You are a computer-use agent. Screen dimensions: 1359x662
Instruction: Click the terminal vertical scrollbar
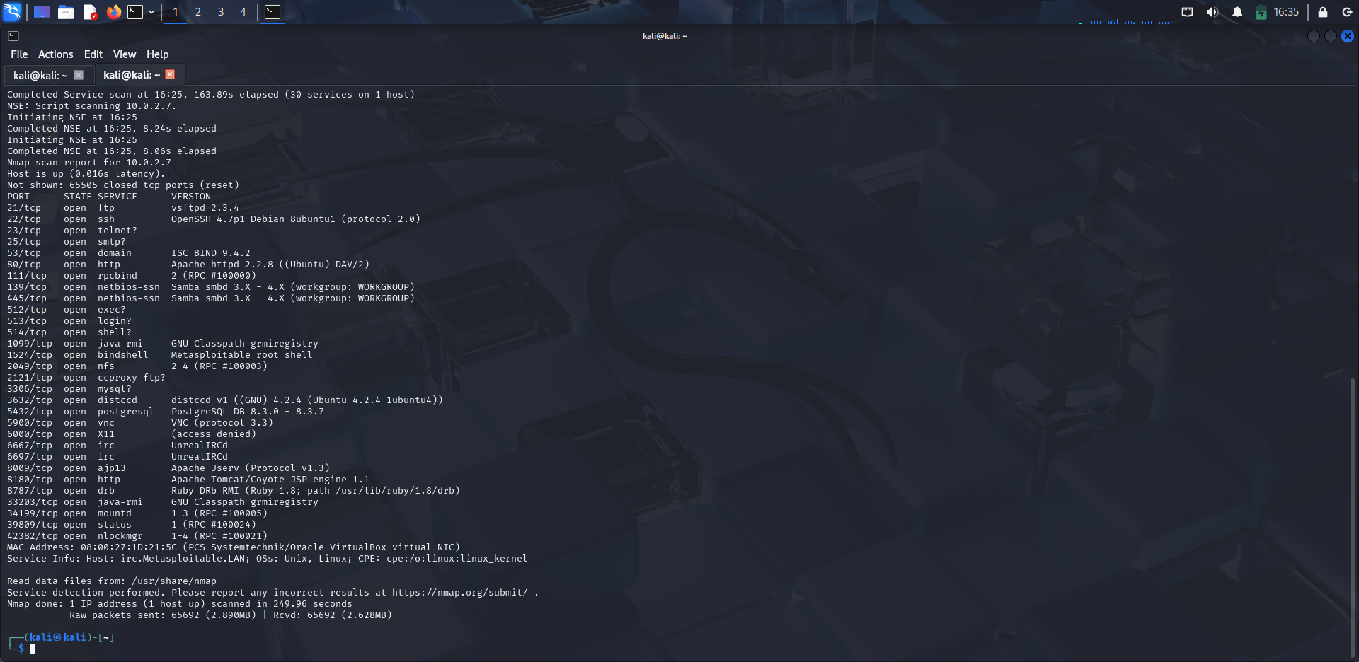tap(1353, 516)
